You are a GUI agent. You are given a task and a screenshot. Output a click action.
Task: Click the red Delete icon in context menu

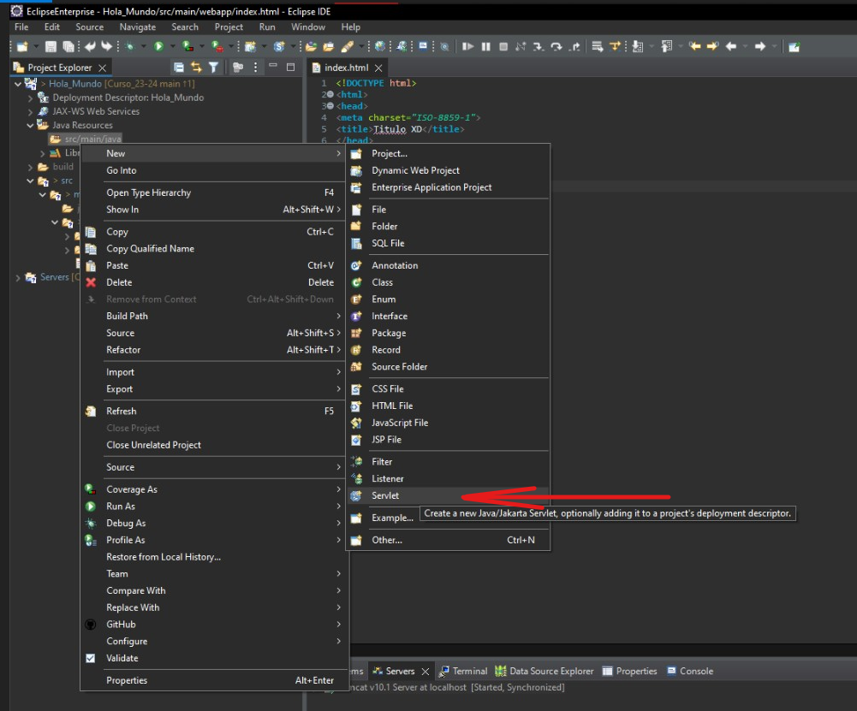91,282
